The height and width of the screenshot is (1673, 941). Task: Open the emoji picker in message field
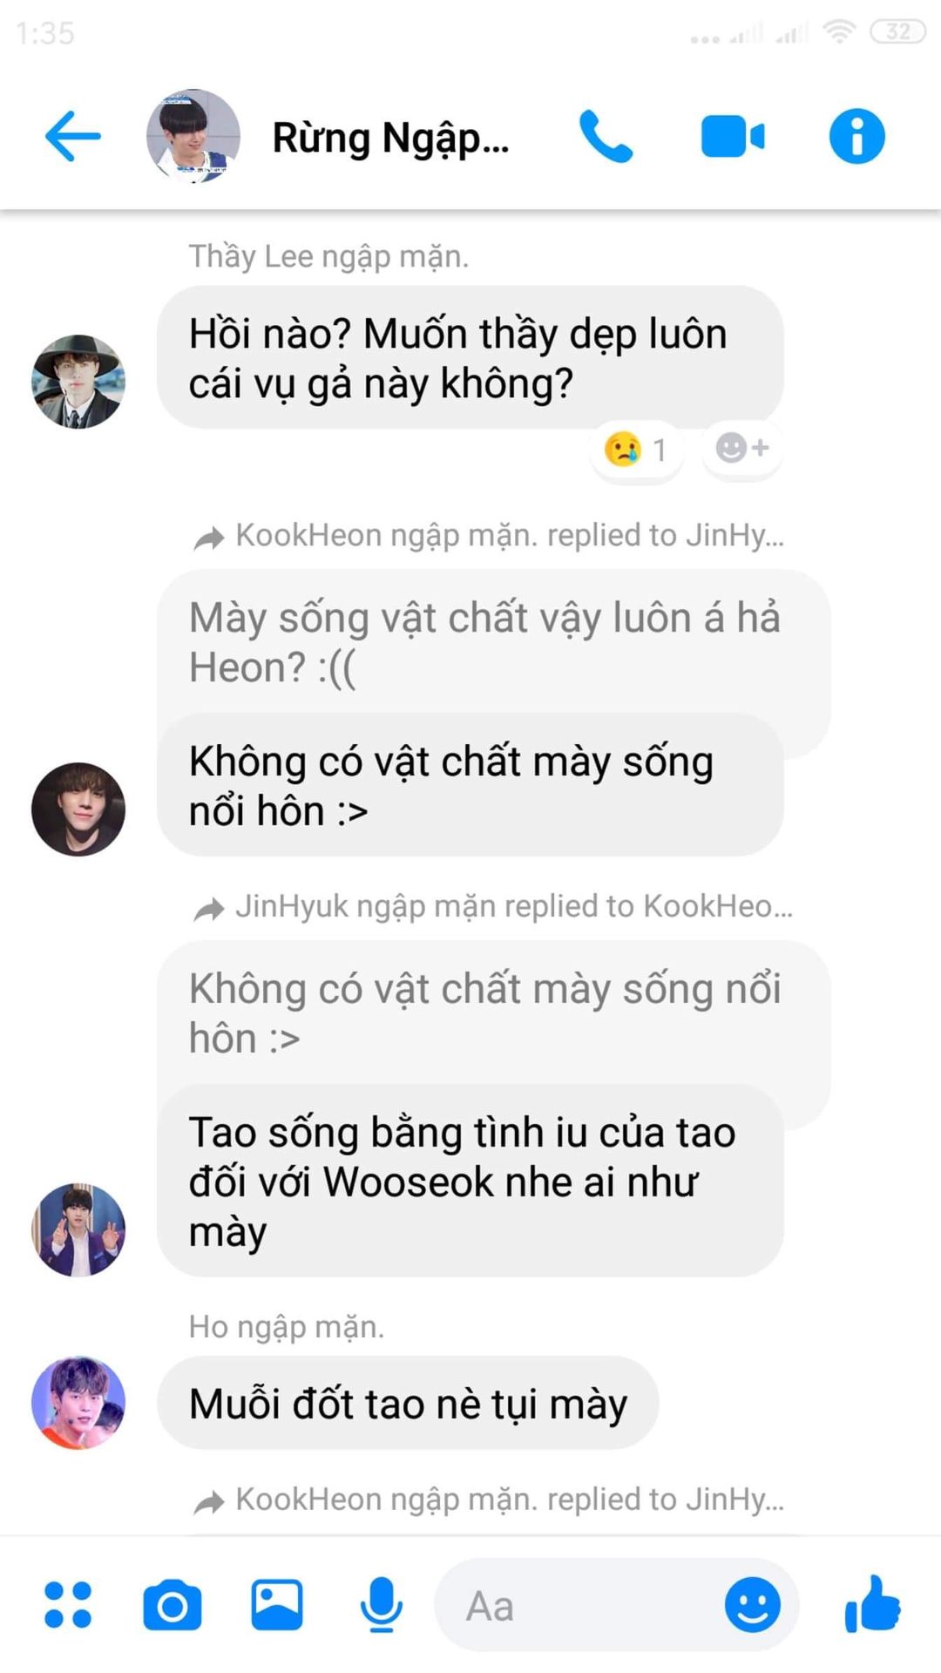(753, 1605)
